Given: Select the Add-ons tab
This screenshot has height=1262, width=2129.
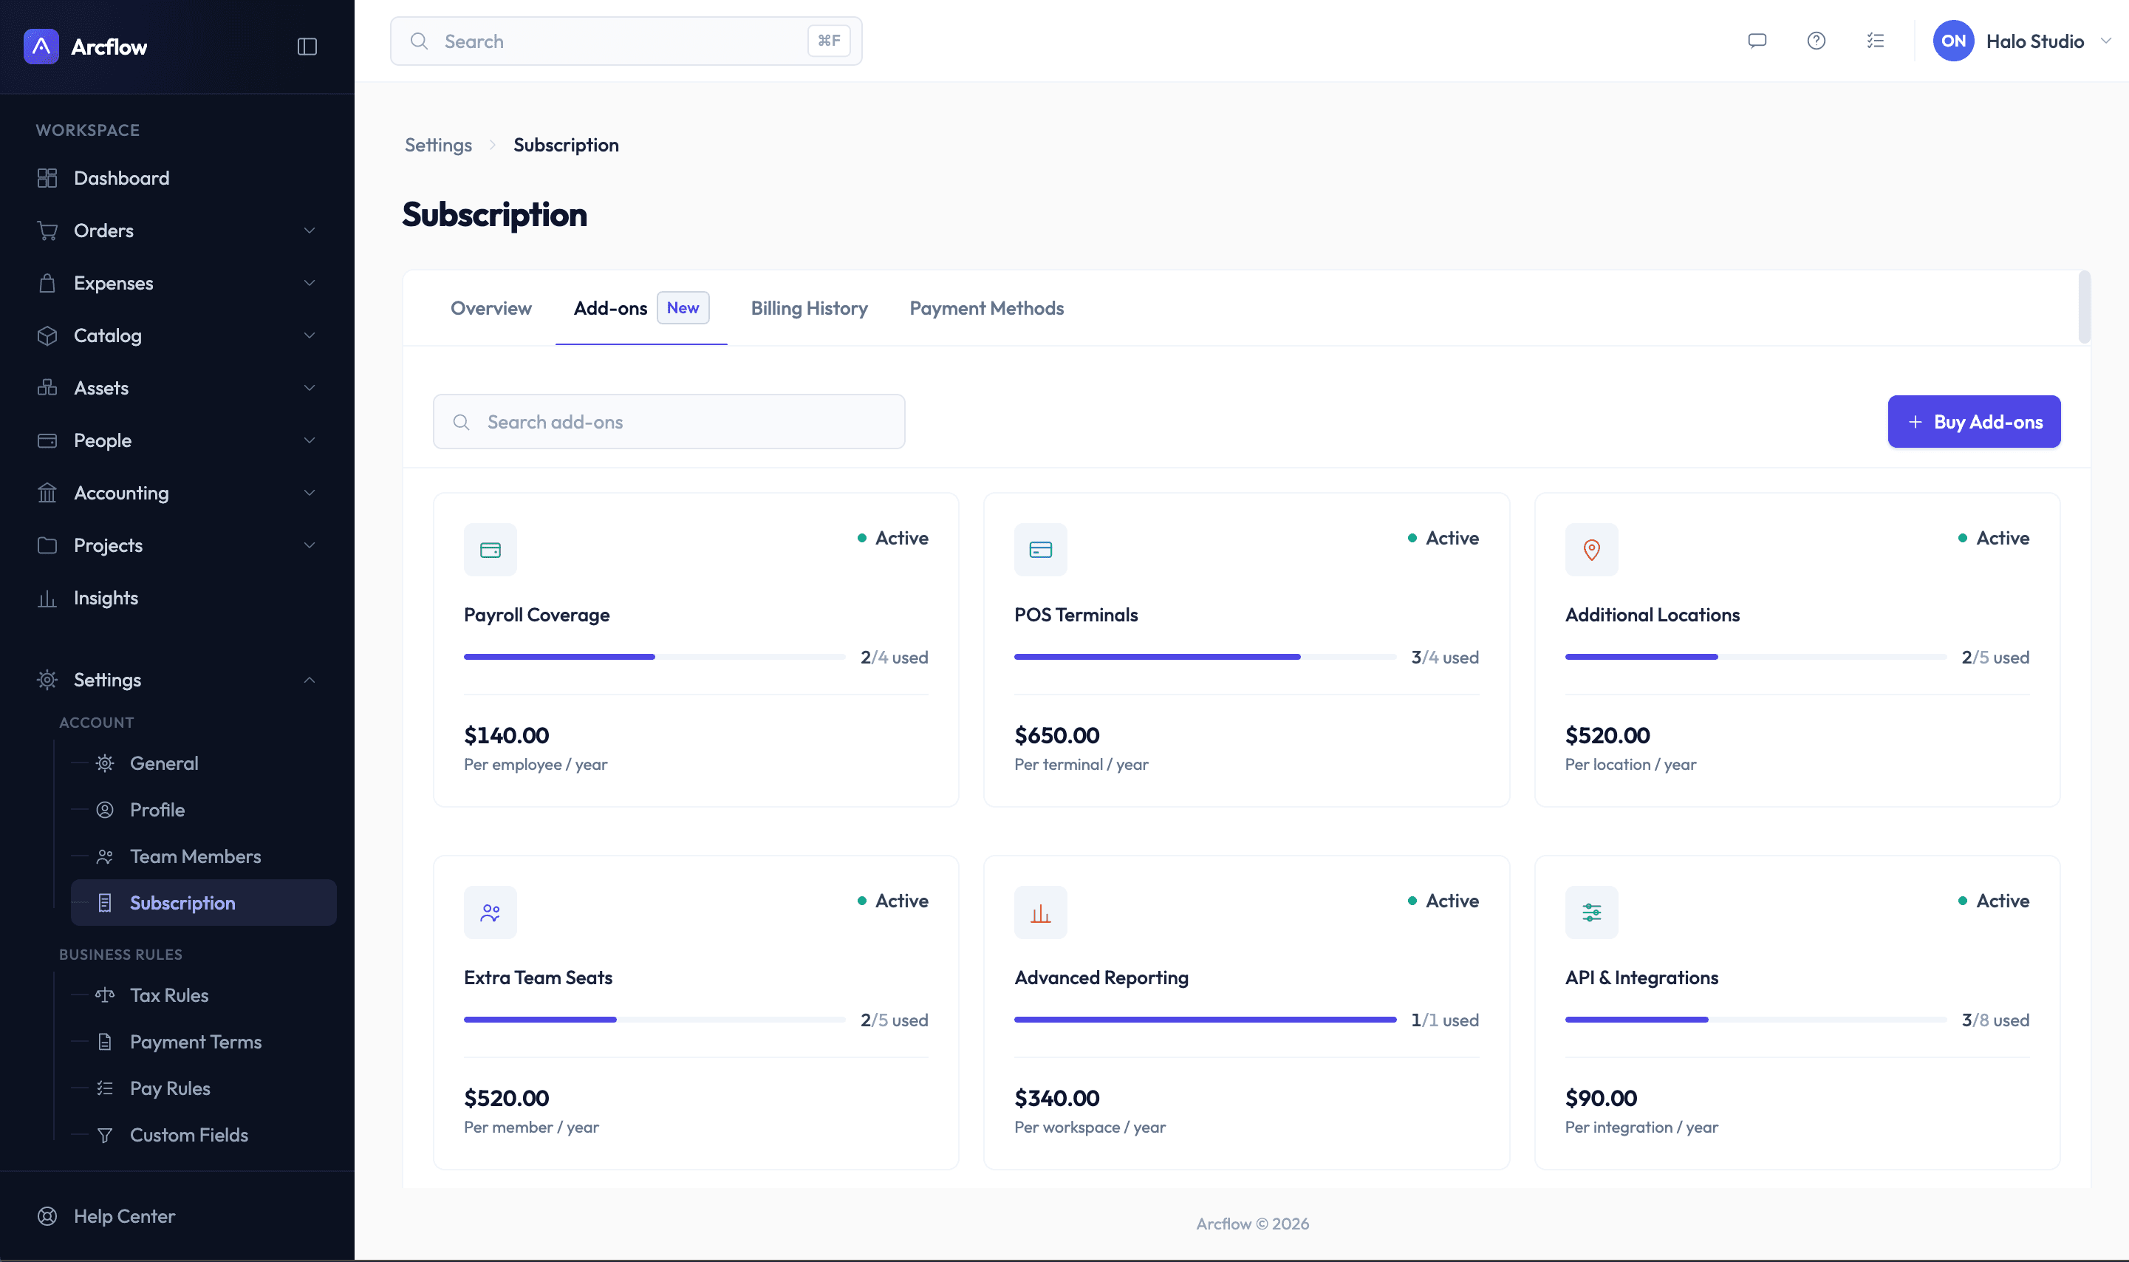Looking at the screenshot, I should [x=641, y=308].
